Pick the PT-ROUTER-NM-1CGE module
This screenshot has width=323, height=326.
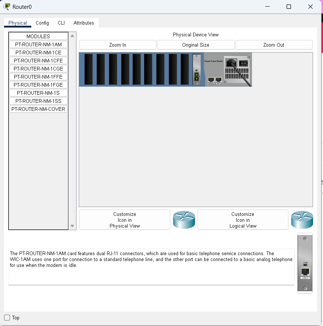coord(38,69)
